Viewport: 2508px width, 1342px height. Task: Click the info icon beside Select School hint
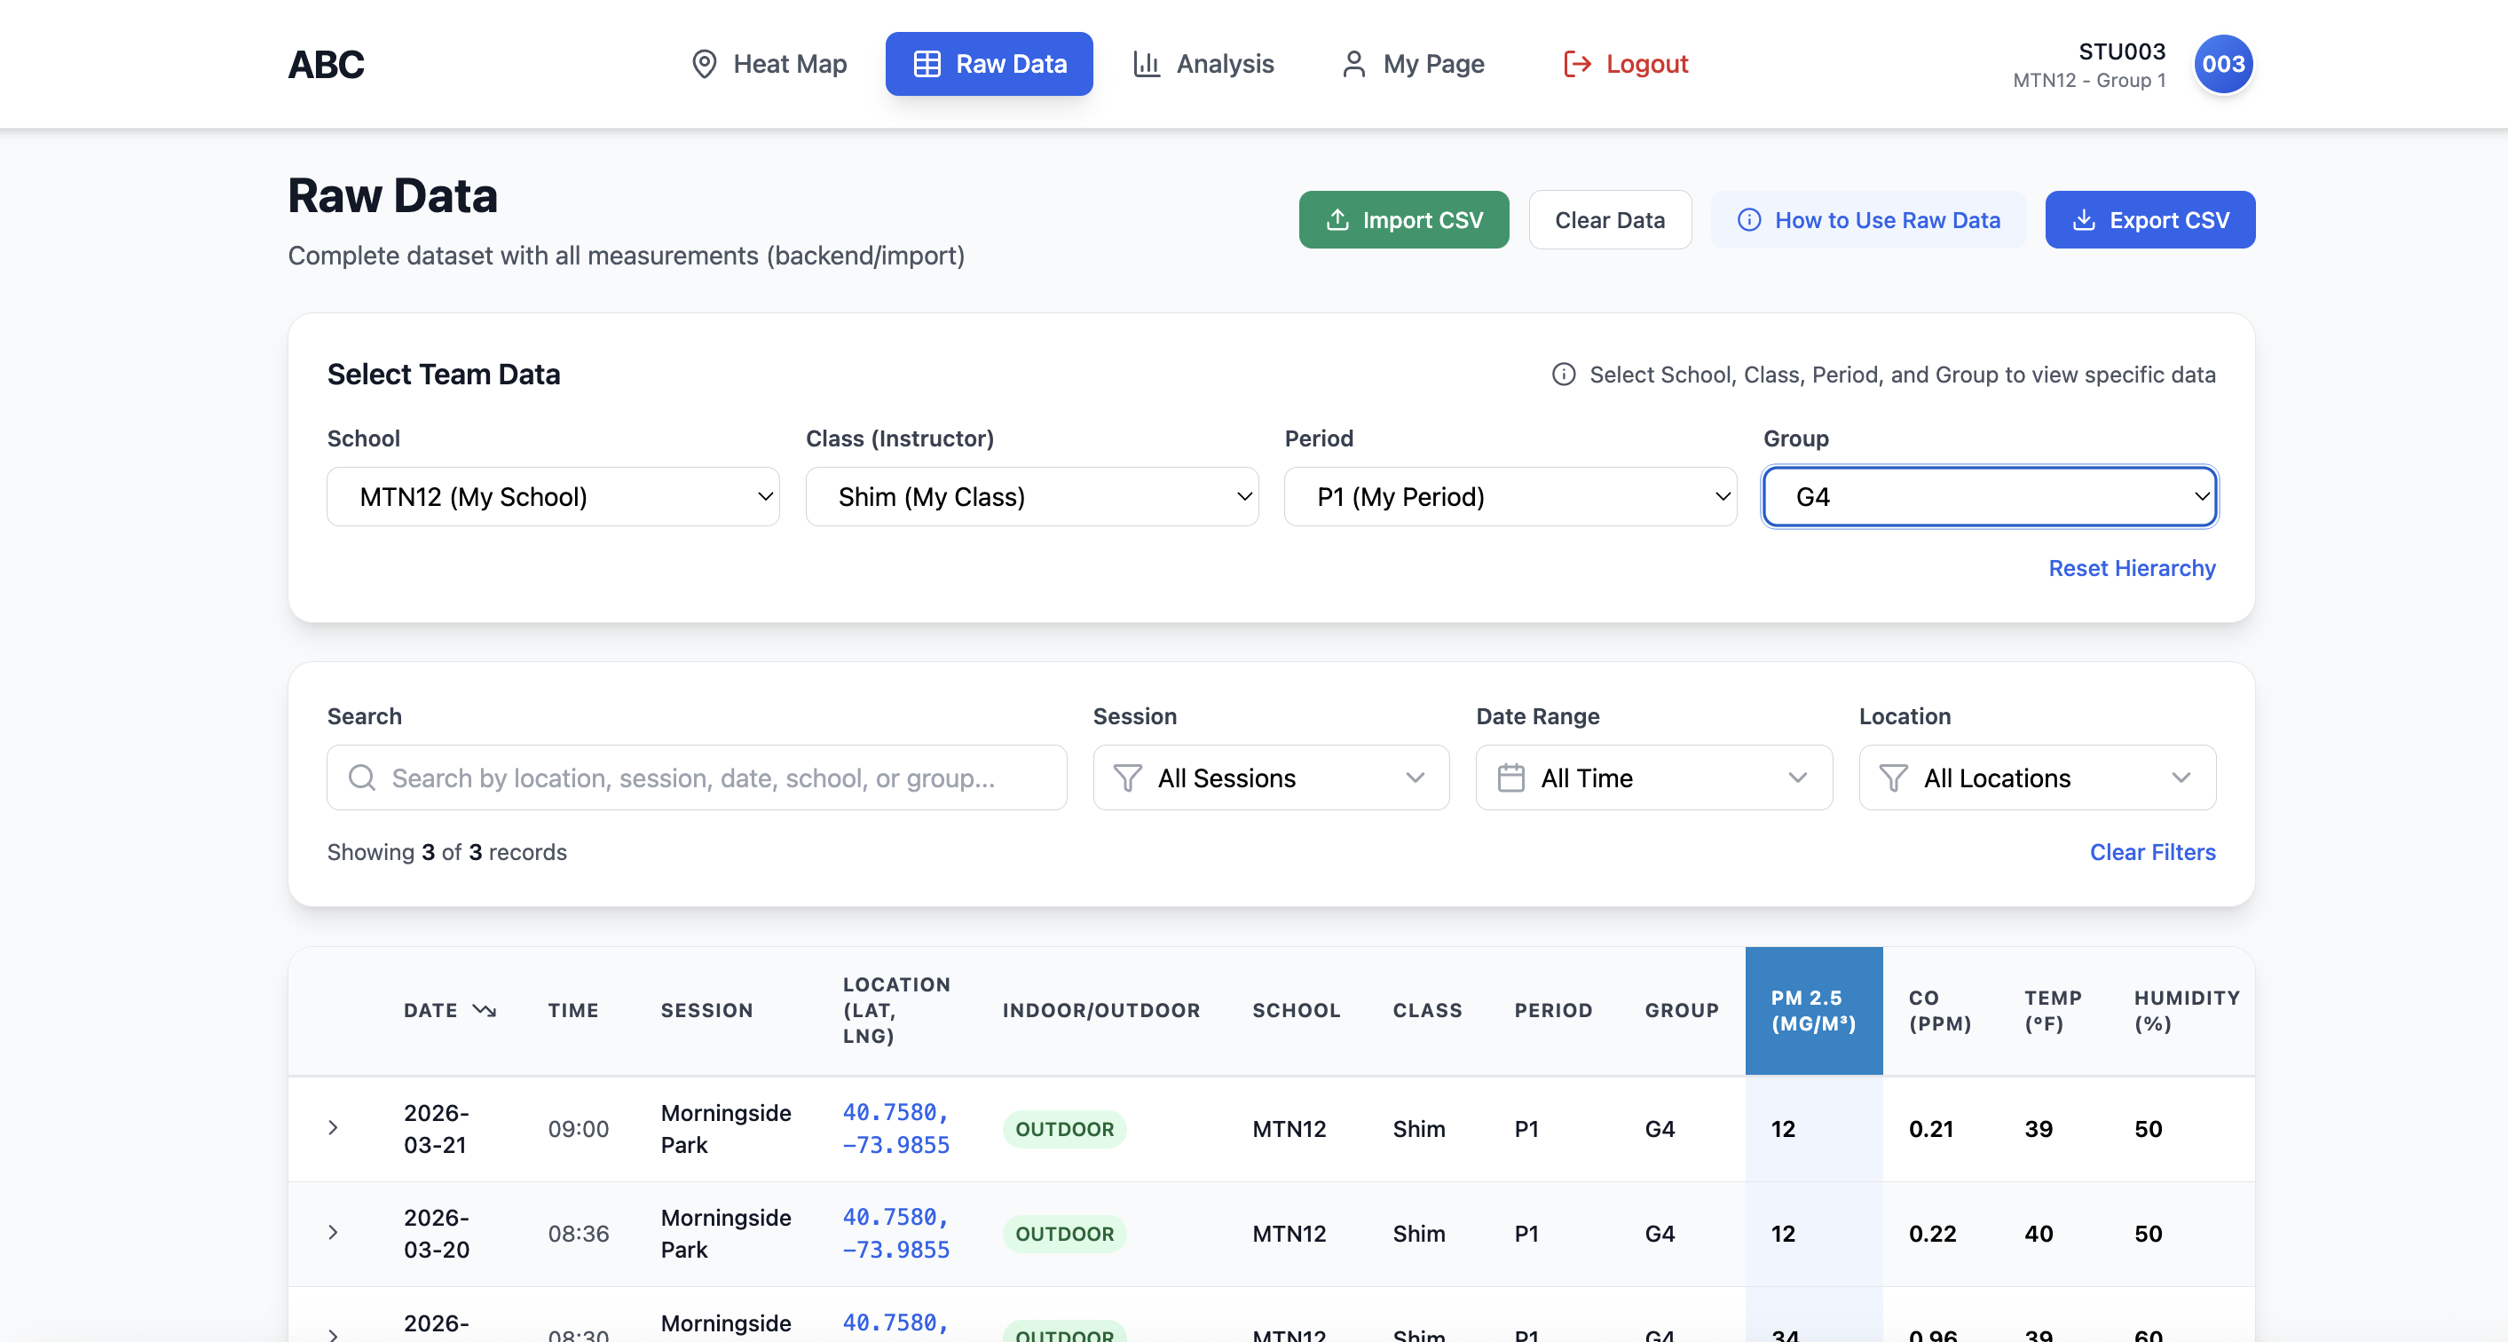pos(1564,375)
